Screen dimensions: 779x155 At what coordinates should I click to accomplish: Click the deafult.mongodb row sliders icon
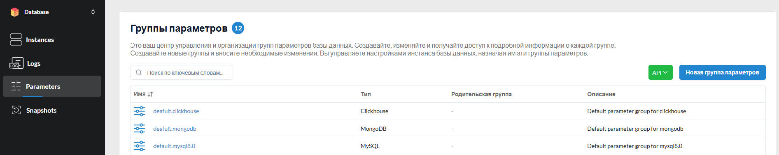[x=140, y=129]
